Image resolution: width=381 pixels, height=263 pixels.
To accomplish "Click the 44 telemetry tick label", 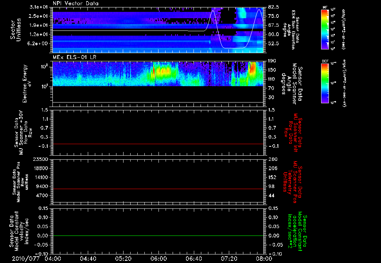I will pos(271,196).
